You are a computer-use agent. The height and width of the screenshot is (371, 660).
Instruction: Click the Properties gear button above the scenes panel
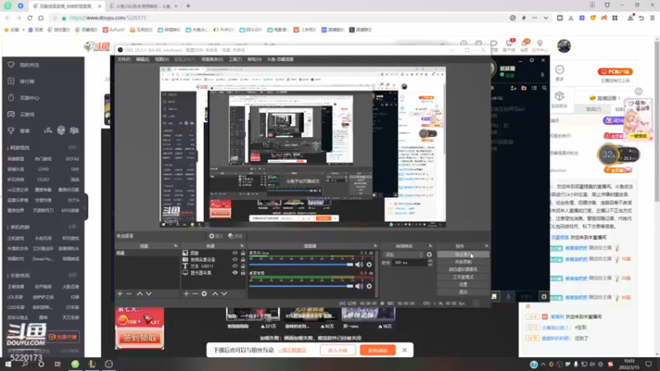tap(216, 236)
